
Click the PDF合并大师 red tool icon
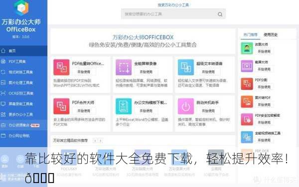[x=61, y=106]
